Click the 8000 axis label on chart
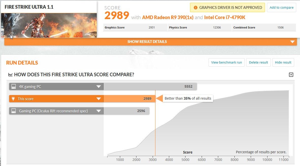The width and height of the screenshot is (300, 166). [x=234, y=160]
